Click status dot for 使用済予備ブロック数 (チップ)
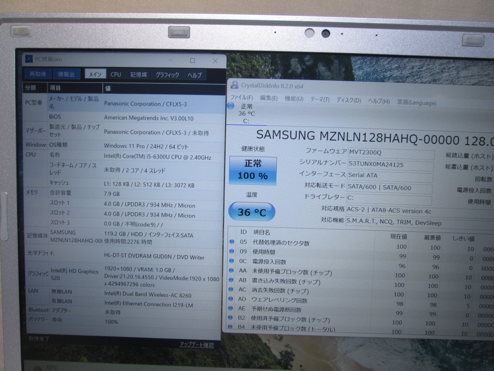Viewport: 494px width, 371px height. click(230, 318)
